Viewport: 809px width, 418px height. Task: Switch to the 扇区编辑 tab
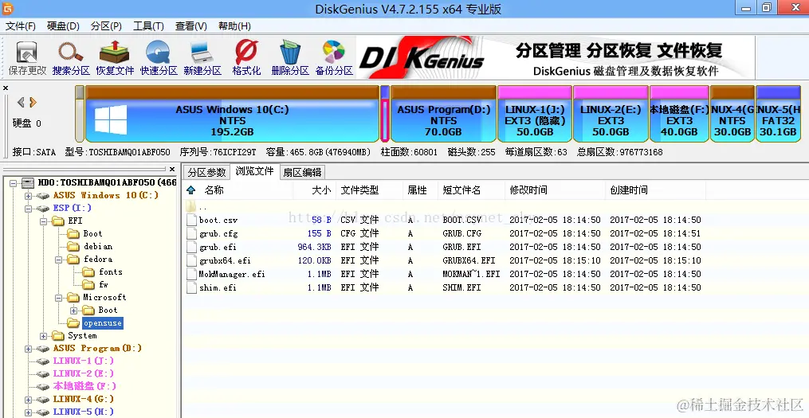tap(302, 172)
